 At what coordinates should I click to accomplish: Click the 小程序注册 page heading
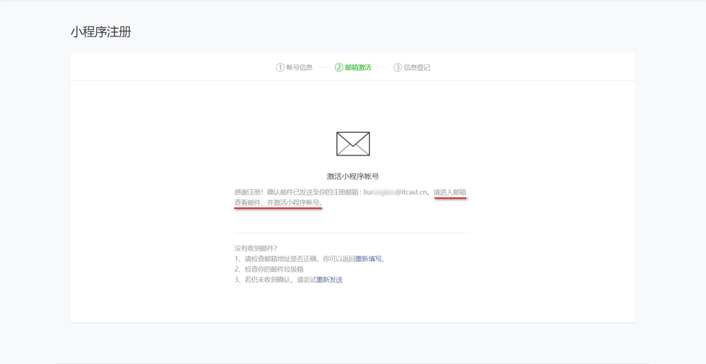tap(101, 32)
